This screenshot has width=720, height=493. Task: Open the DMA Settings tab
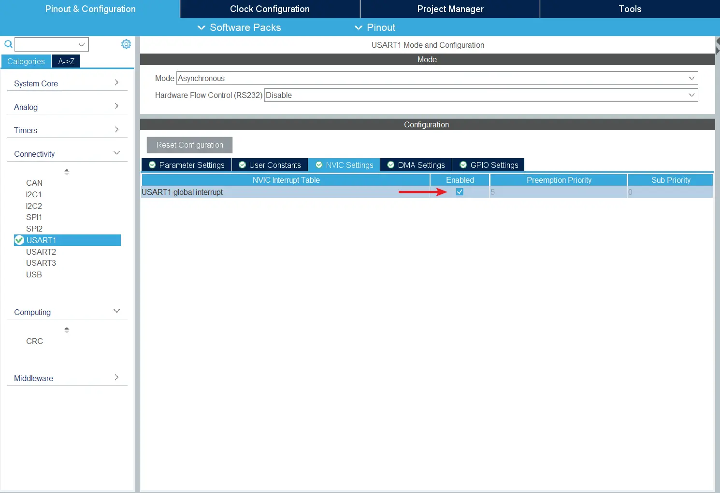[416, 165]
